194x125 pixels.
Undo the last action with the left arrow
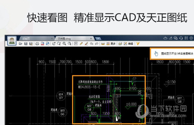point(92,44)
